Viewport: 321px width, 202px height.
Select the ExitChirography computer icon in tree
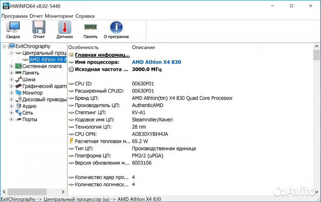(12, 46)
